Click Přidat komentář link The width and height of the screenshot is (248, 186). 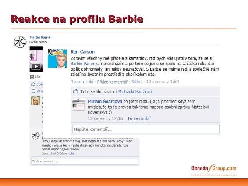pos(112,82)
